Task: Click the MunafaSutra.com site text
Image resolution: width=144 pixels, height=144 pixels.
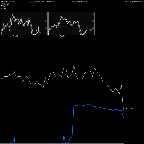Action: click(135, 2)
